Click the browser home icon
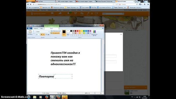The image size is (176, 99). pyautogui.click(x=148, y=4)
